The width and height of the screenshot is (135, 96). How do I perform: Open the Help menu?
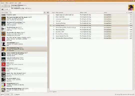pyautogui.click(x=20, y=3)
